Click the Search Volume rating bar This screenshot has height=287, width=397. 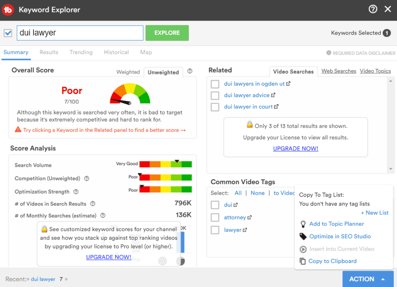click(x=166, y=164)
